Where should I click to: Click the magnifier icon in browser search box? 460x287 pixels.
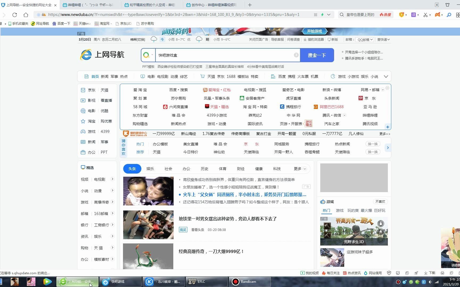pos(342,15)
